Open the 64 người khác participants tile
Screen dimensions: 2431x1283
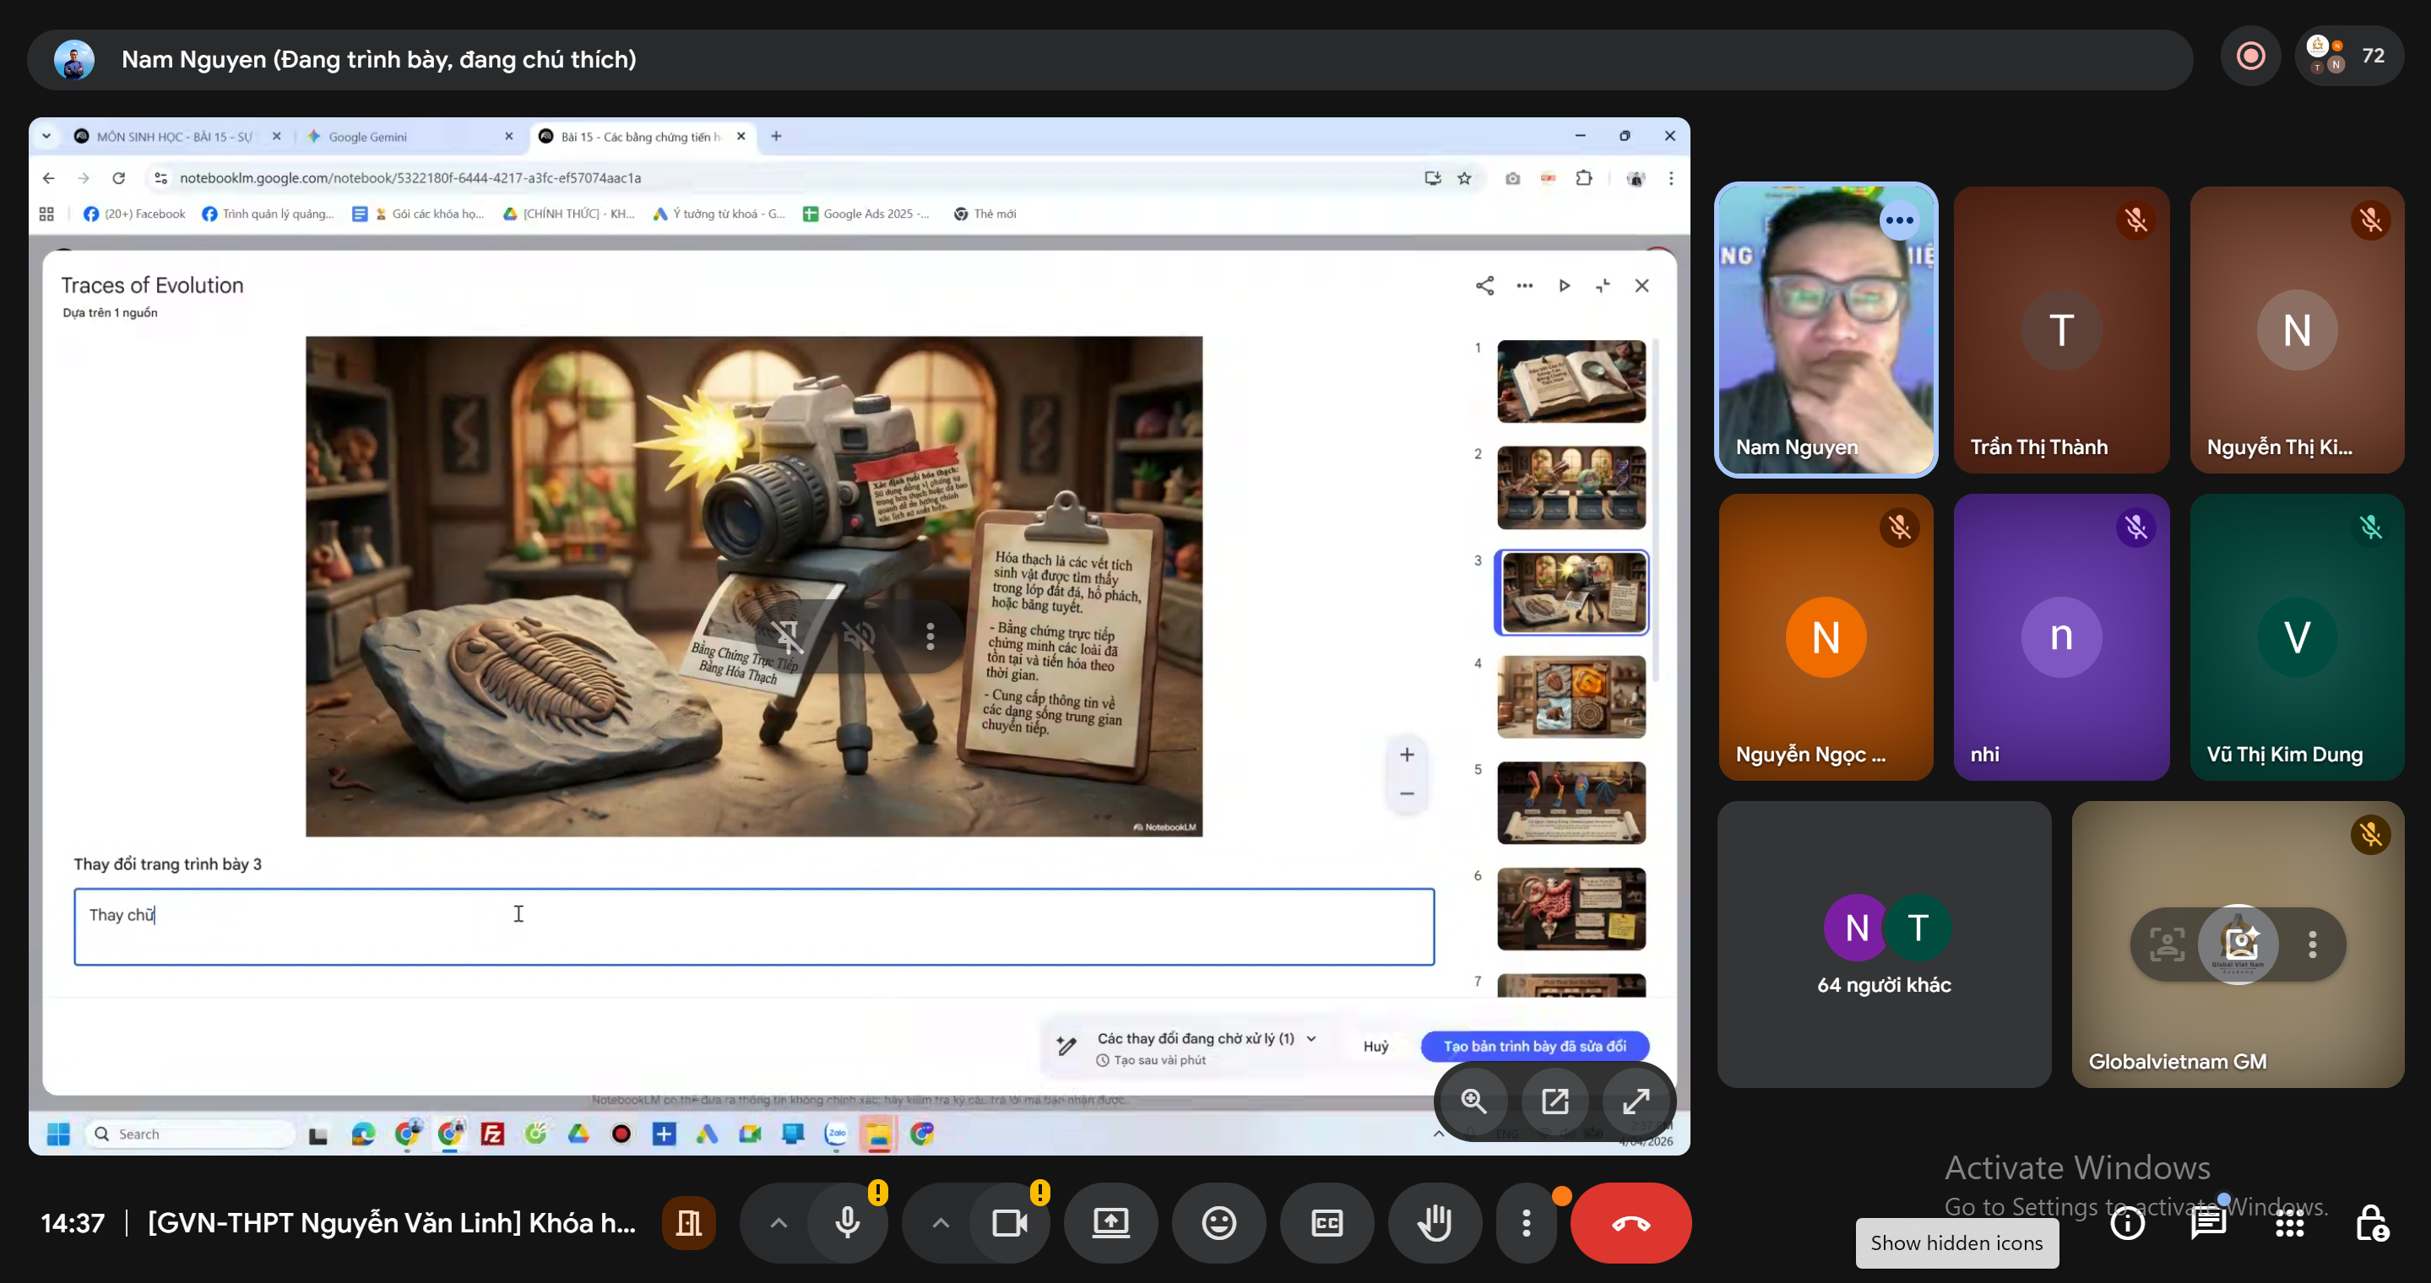tap(1884, 944)
